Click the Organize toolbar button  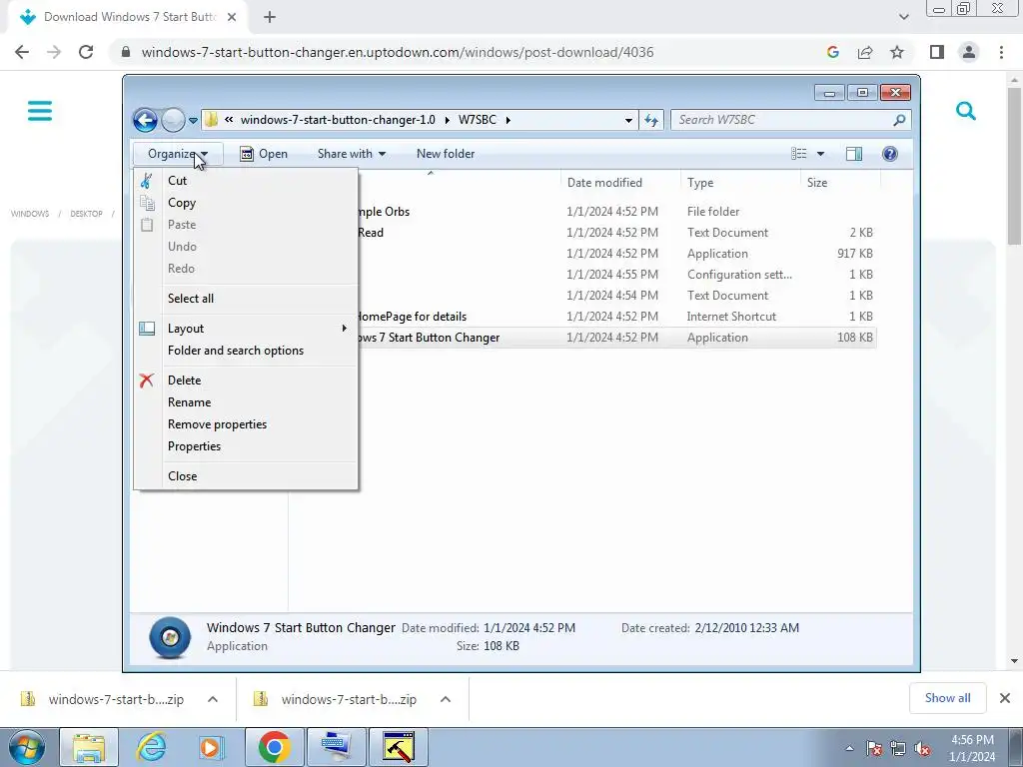click(x=178, y=154)
